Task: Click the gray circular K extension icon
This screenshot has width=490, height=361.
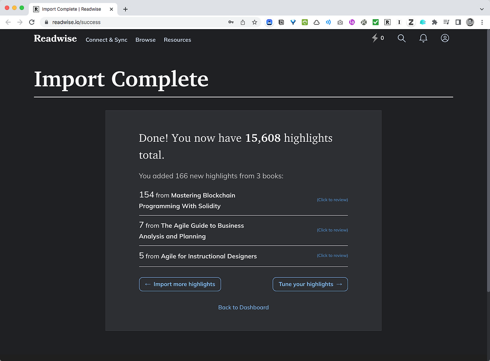Action: [x=364, y=22]
